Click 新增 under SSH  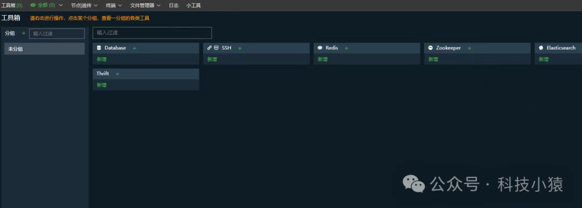click(212, 59)
